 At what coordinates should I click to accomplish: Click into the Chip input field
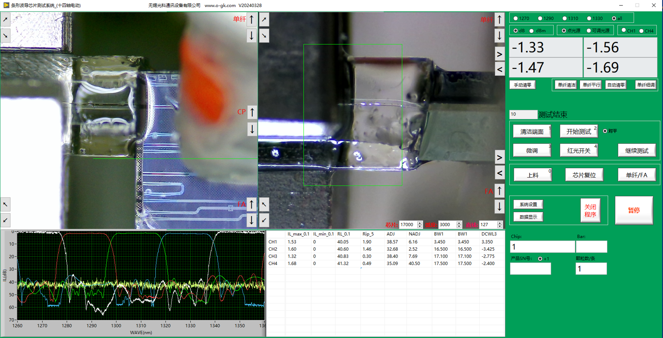coord(542,247)
